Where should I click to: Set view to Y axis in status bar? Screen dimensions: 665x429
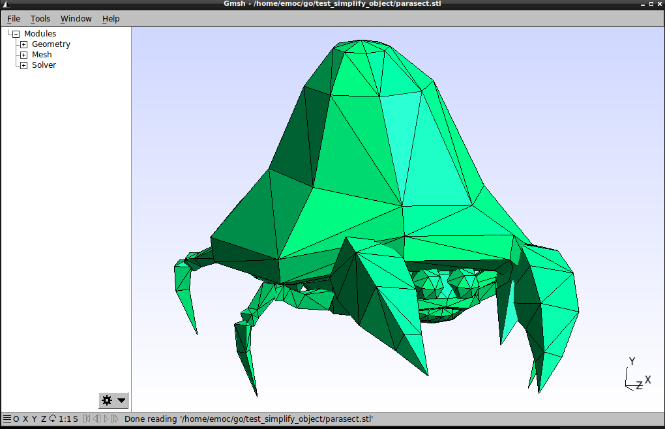point(35,419)
